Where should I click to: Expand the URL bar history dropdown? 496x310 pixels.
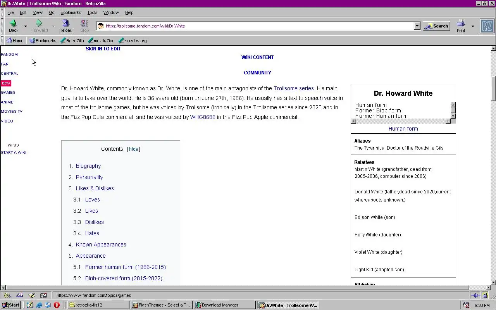pos(417,26)
